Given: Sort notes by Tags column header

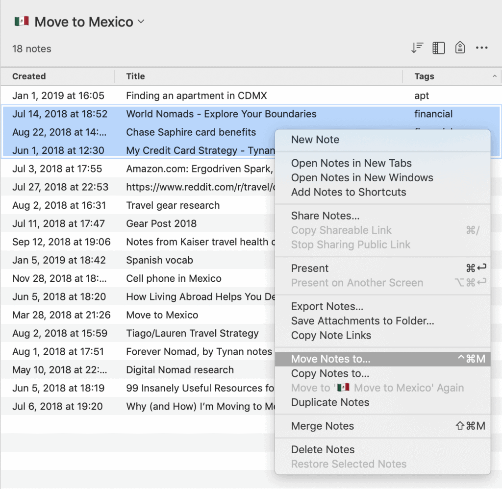Looking at the screenshot, I should pos(424,76).
